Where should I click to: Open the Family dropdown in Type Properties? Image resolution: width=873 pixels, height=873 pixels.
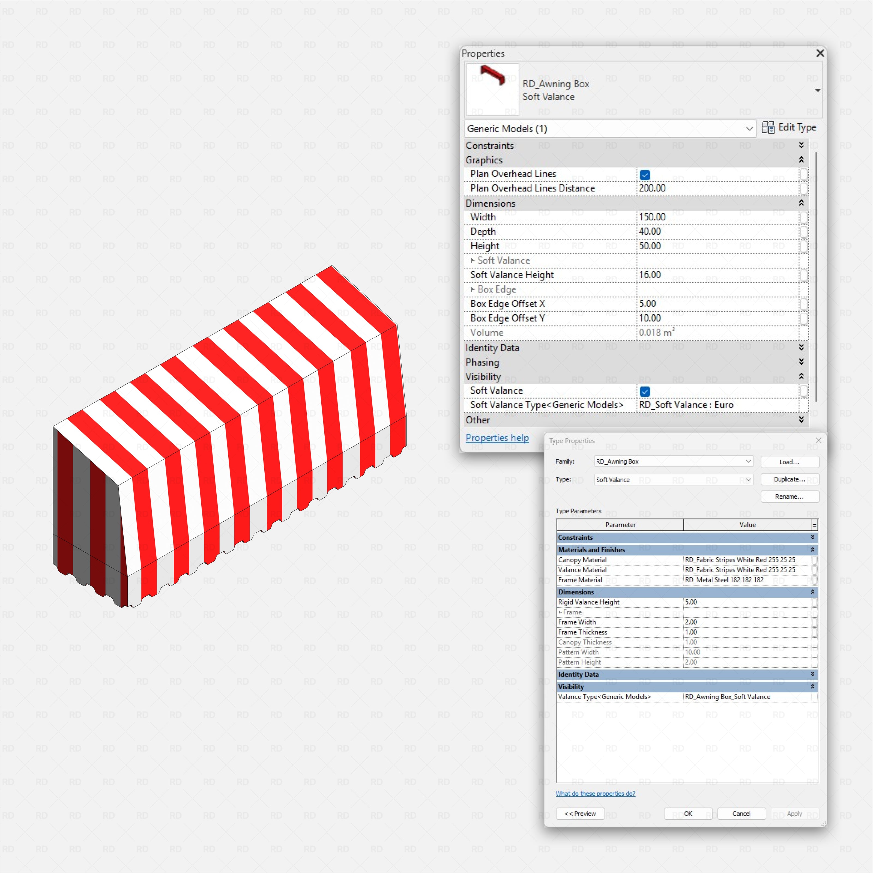pyautogui.click(x=674, y=461)
